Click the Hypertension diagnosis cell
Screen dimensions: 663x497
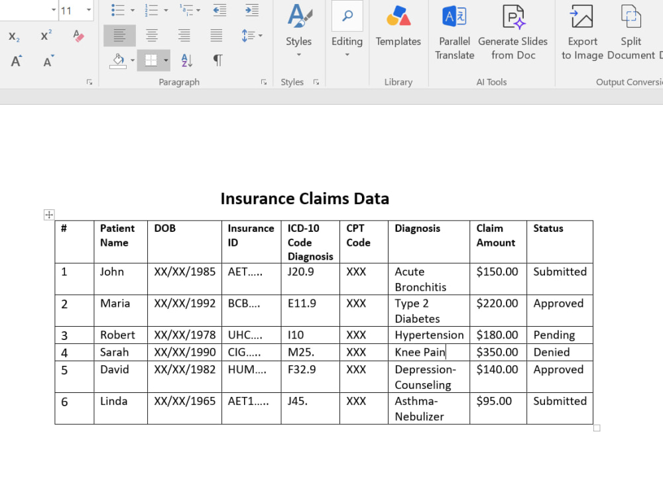(429, 335)
